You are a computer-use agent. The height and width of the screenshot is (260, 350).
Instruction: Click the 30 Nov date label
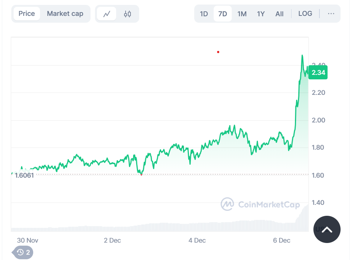click(x=28, y=240)
